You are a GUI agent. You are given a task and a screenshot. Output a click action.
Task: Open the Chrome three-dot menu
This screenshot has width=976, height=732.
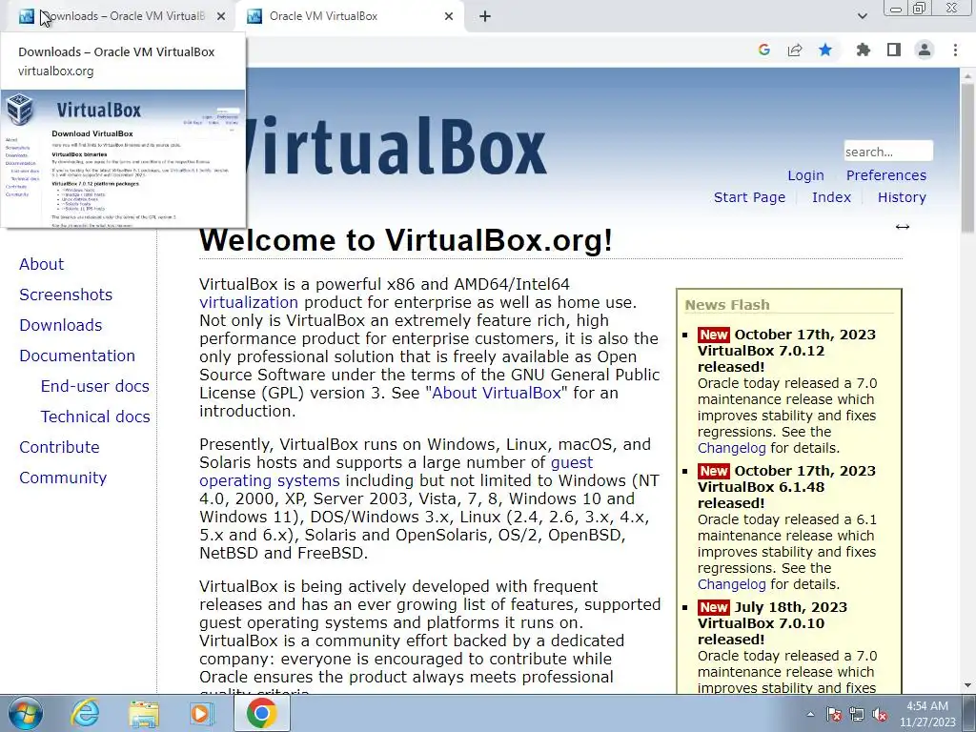pyautogui.click(x=955, y=50)
